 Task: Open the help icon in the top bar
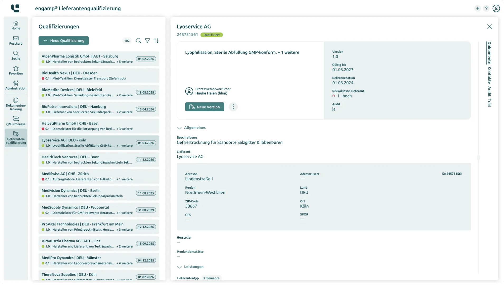486,8
